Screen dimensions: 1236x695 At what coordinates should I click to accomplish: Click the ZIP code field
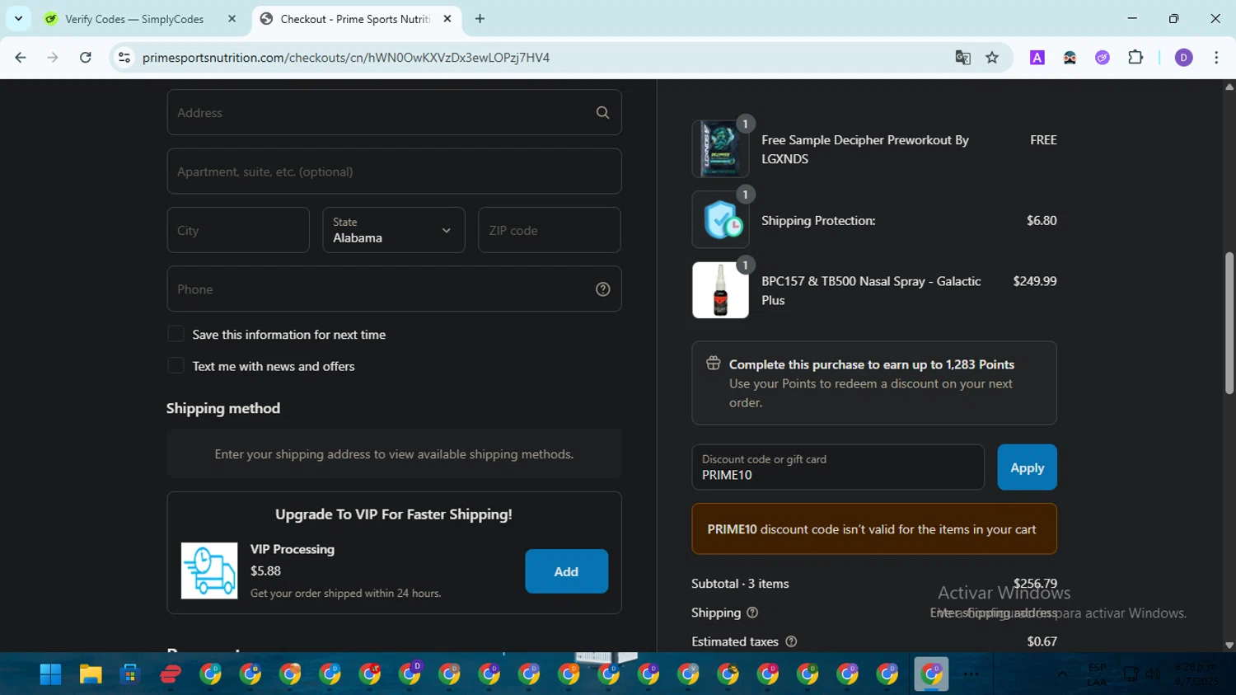549,230
